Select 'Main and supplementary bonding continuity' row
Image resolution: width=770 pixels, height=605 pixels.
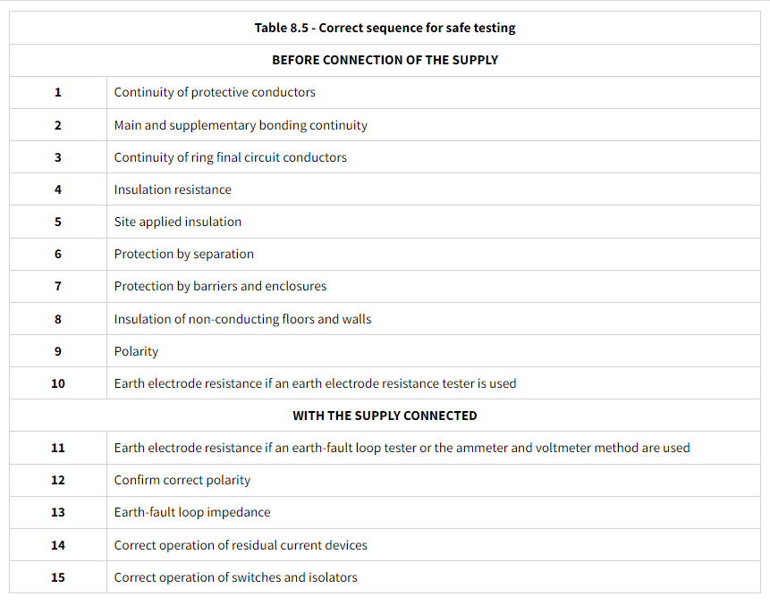pos(241,125)
